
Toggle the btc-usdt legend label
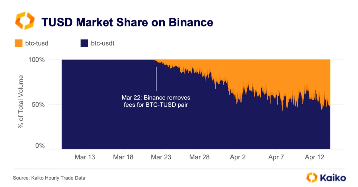(x=103, y=43)
